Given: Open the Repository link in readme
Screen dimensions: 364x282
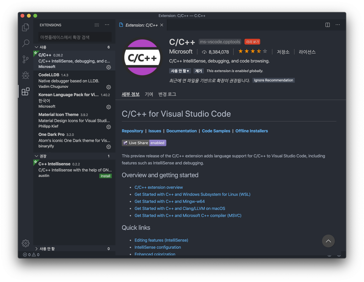Looking at the screenshot, I should pyautogui.click(x=133, y=131).
